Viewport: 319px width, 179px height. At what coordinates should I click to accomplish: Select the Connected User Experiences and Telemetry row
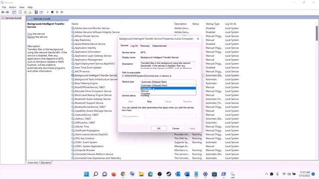click(x=155, y=158)
